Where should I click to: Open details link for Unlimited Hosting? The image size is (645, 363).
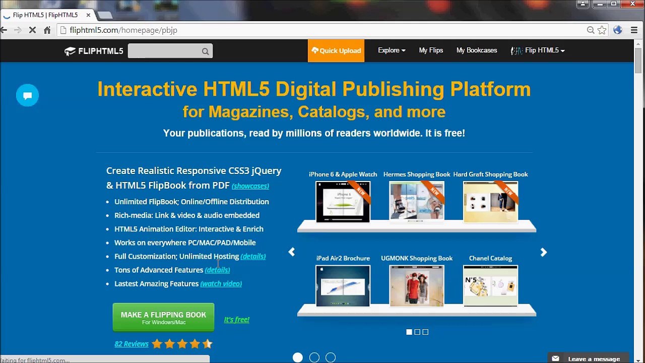pos(253,257)
